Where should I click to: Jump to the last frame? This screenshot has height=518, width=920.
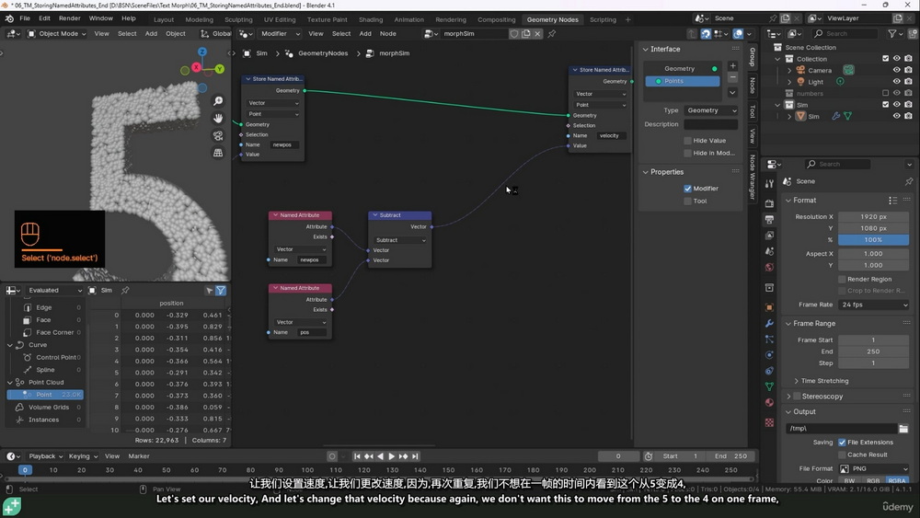coord(415,456)
